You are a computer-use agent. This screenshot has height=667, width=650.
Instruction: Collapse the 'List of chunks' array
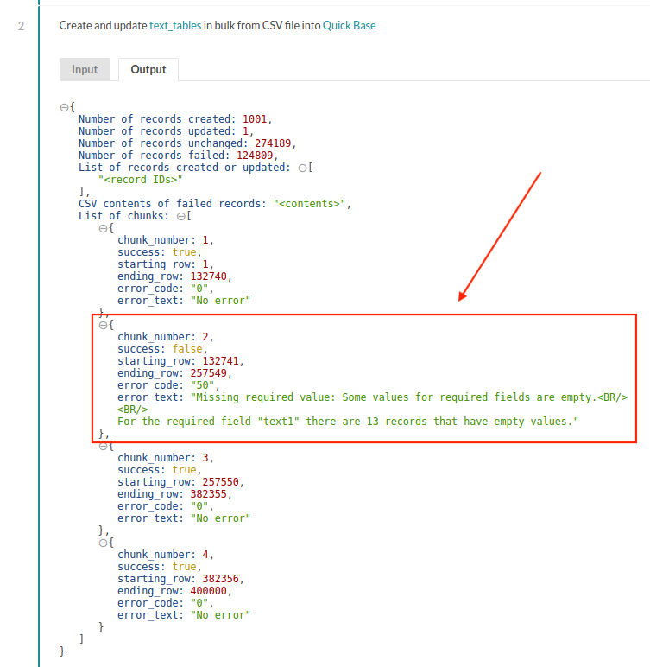180,216
